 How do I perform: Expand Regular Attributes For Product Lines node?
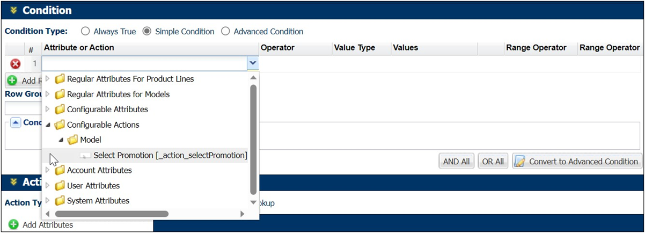(47, 79)
